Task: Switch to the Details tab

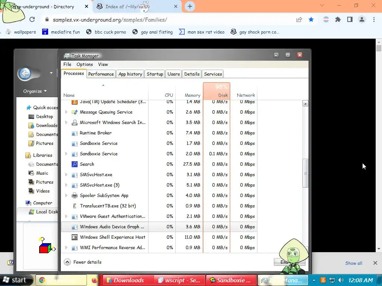Action: pos(192,74)
